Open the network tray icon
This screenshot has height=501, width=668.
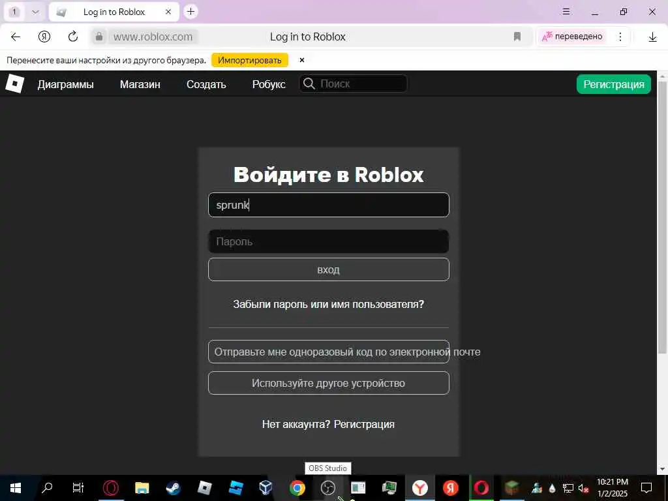click(568, 488)
